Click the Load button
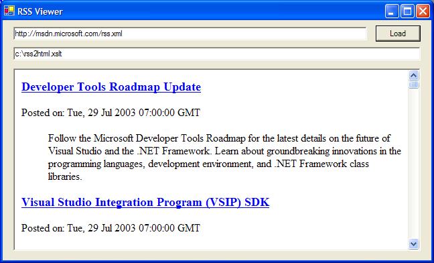The width and height of the screenshot is (434, 263). coord(398,34)
